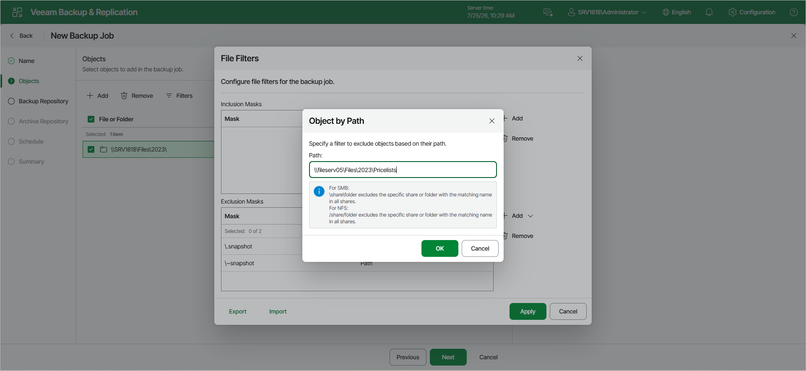
Task: Export the file filters
Action: [237, 311]
